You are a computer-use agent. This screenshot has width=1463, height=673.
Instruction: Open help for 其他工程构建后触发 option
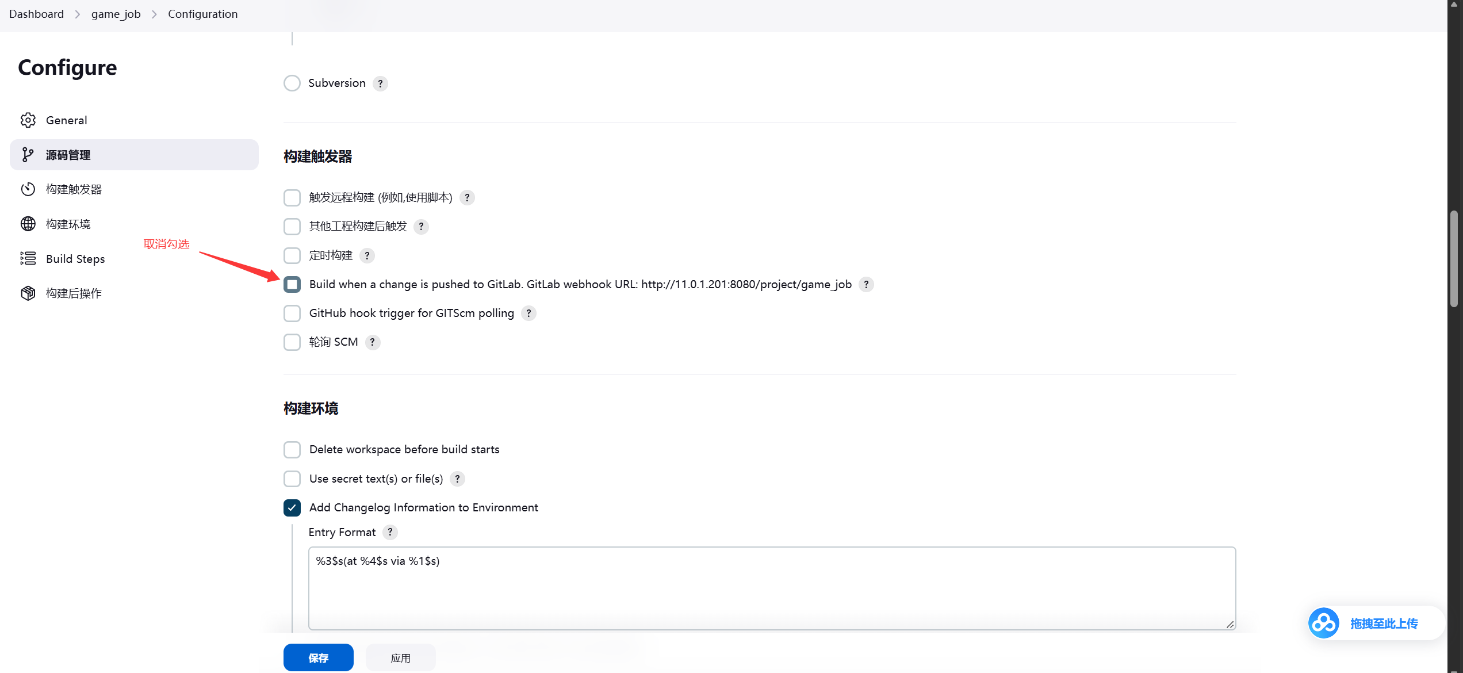421,227
